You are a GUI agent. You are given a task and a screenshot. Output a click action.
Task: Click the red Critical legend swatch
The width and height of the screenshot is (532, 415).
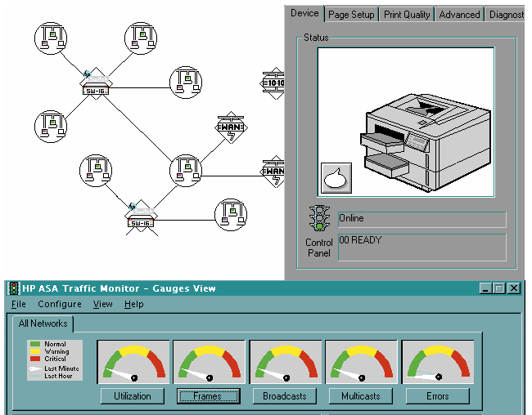tap(35, 359)
